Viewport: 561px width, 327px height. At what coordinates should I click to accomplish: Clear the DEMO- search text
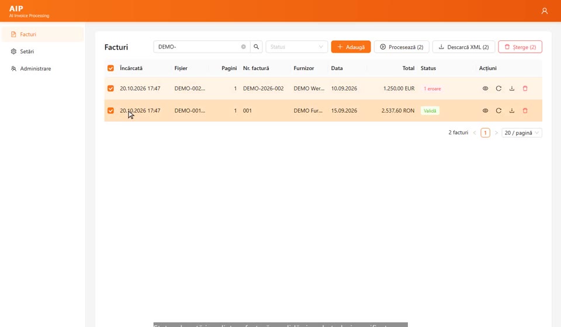point(243,47)
